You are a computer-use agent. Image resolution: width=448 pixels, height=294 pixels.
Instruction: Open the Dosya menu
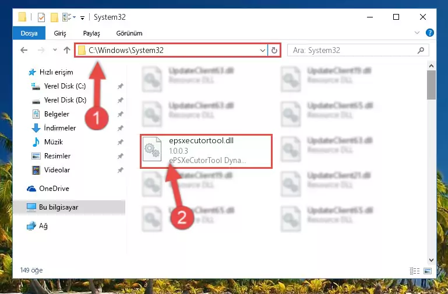click(29, 33)
